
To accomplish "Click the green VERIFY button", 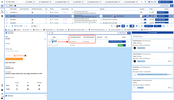I will pos(121,45).
